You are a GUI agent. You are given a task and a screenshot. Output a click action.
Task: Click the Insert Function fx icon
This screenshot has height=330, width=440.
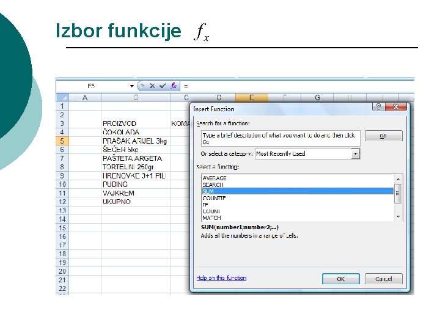coord(174,86)
